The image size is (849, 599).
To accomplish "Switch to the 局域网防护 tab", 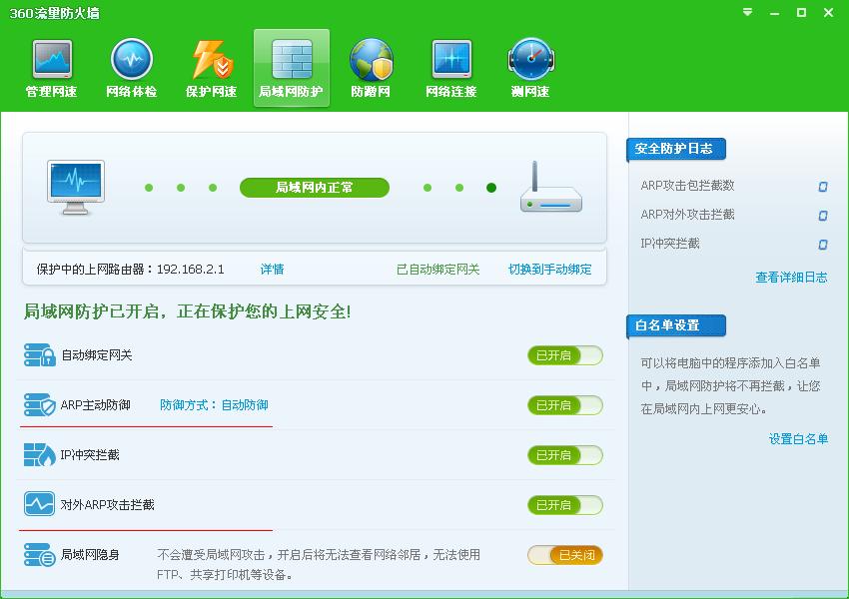I will [x=291, y=69].
